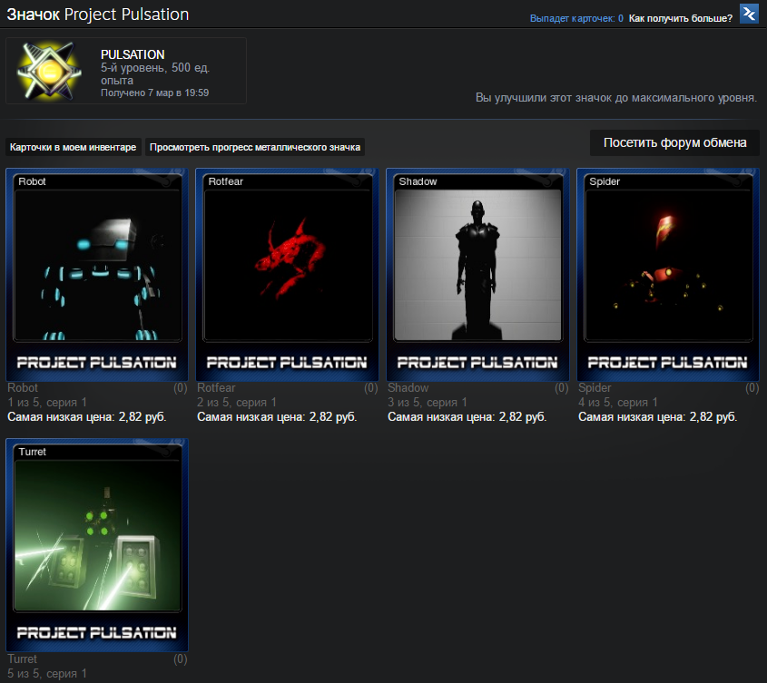This screenshot has width=767, height=683.
Task: Click the 'Rotfear' name label below the card
Action: pyautogui.click(x=216, y=387)
